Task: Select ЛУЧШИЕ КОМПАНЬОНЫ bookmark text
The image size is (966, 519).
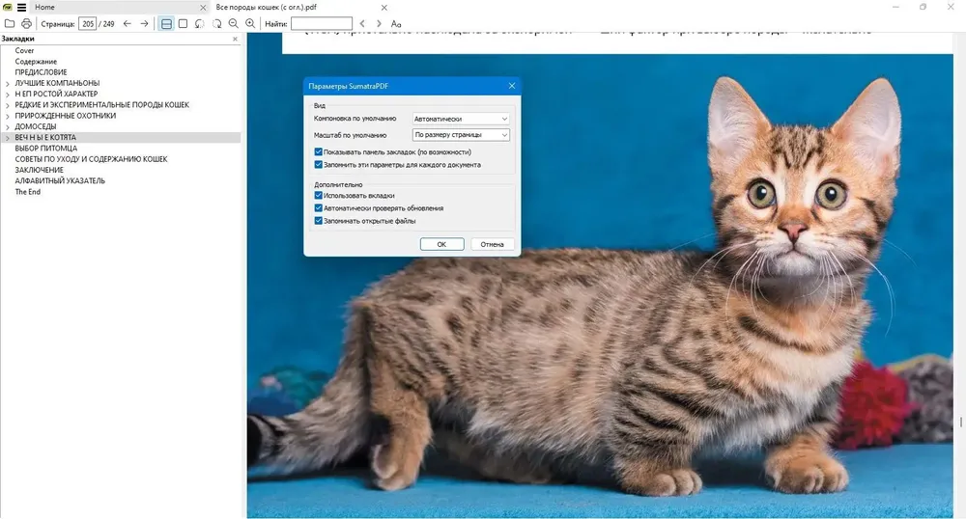Action: [57, 83]
